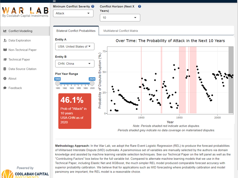The image size is (238, 178).
Task: Select the Bilateral Conflict Probabilities tab
Action: point(76,31)
